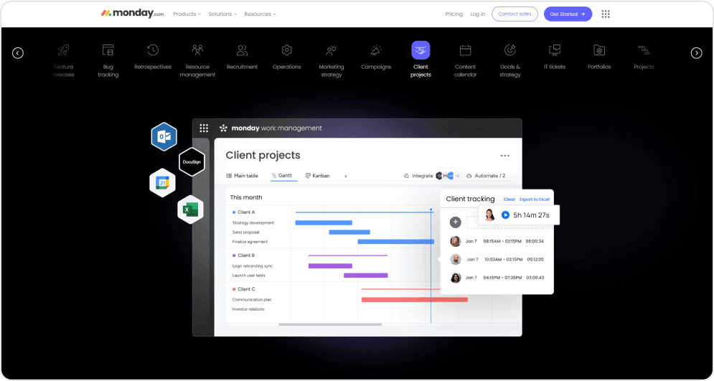Click the DocuSign integration hexagon

[192, 161]
